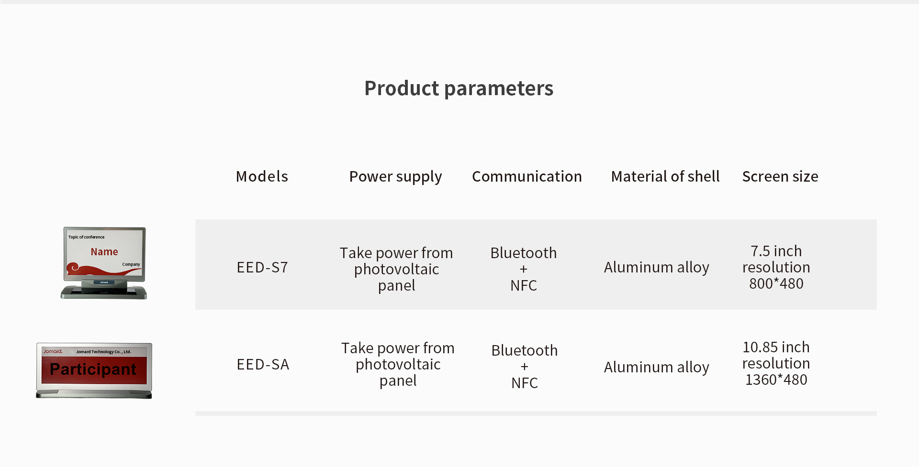Click the 10.85 inch 1360*480 cell
Image resolution: width=919 pixels, height=467 pixels.
[x=776, y=363]
